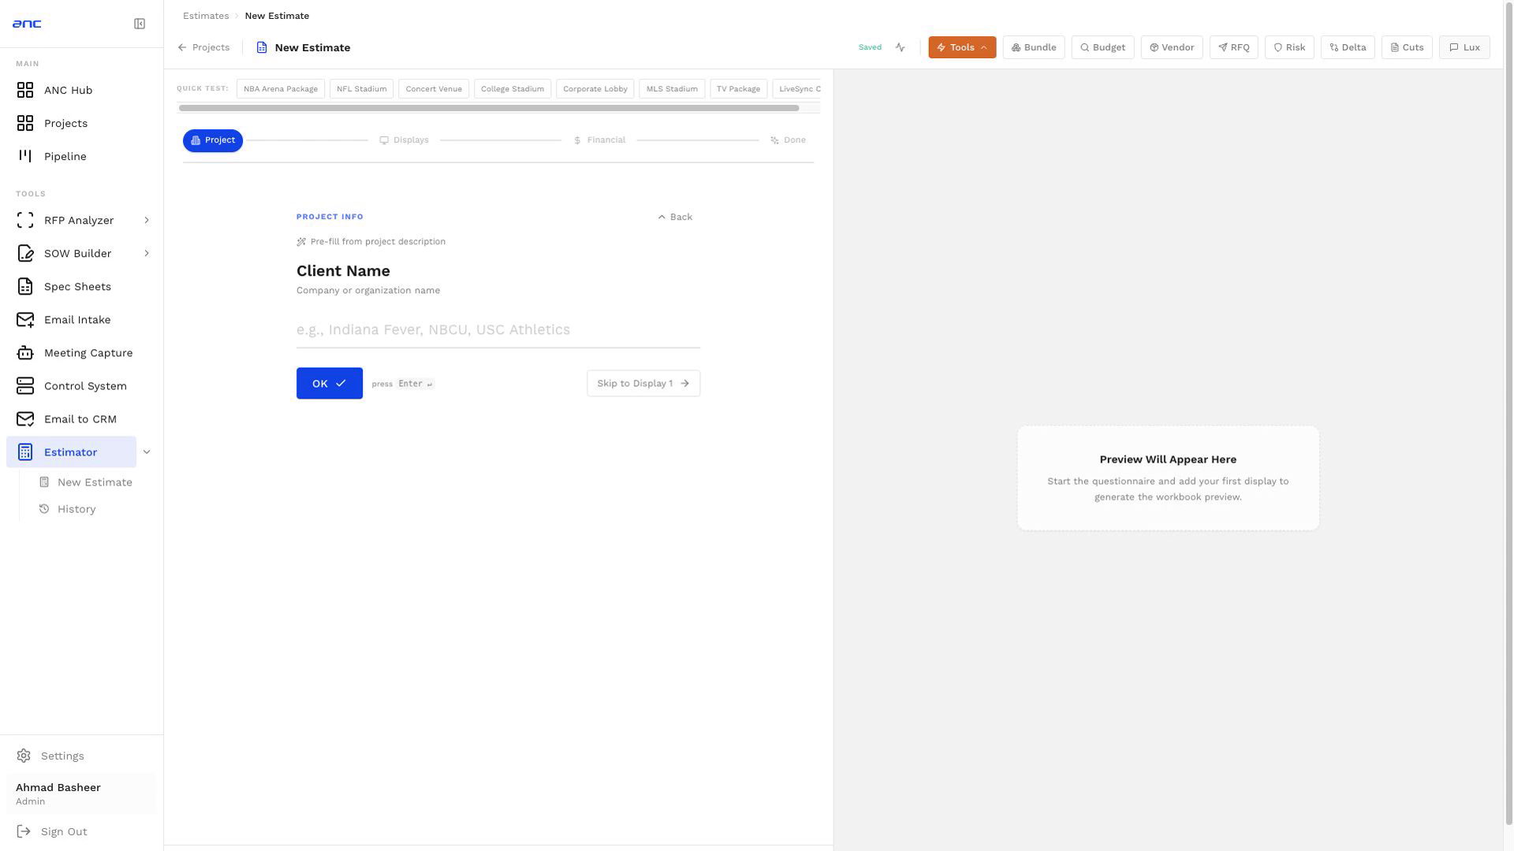Click the Back chevron button
This screenshot has width=1514, height=851.
675,217
